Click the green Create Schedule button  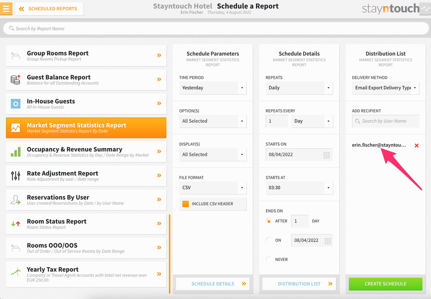[x=386, y=284]
